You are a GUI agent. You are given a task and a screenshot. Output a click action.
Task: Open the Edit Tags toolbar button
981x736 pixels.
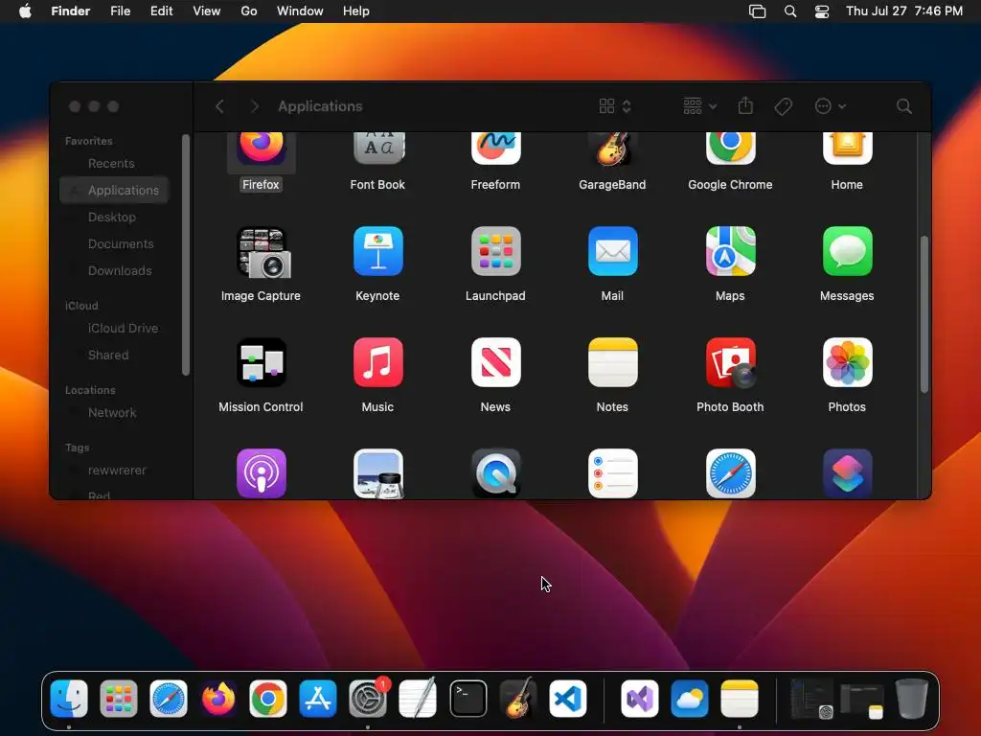pyautogui.click(x=783, y=106)
